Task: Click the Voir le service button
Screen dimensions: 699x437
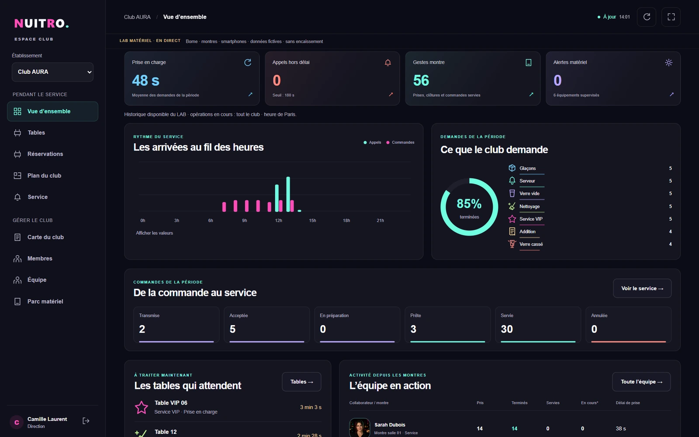Action: point(642,288)
